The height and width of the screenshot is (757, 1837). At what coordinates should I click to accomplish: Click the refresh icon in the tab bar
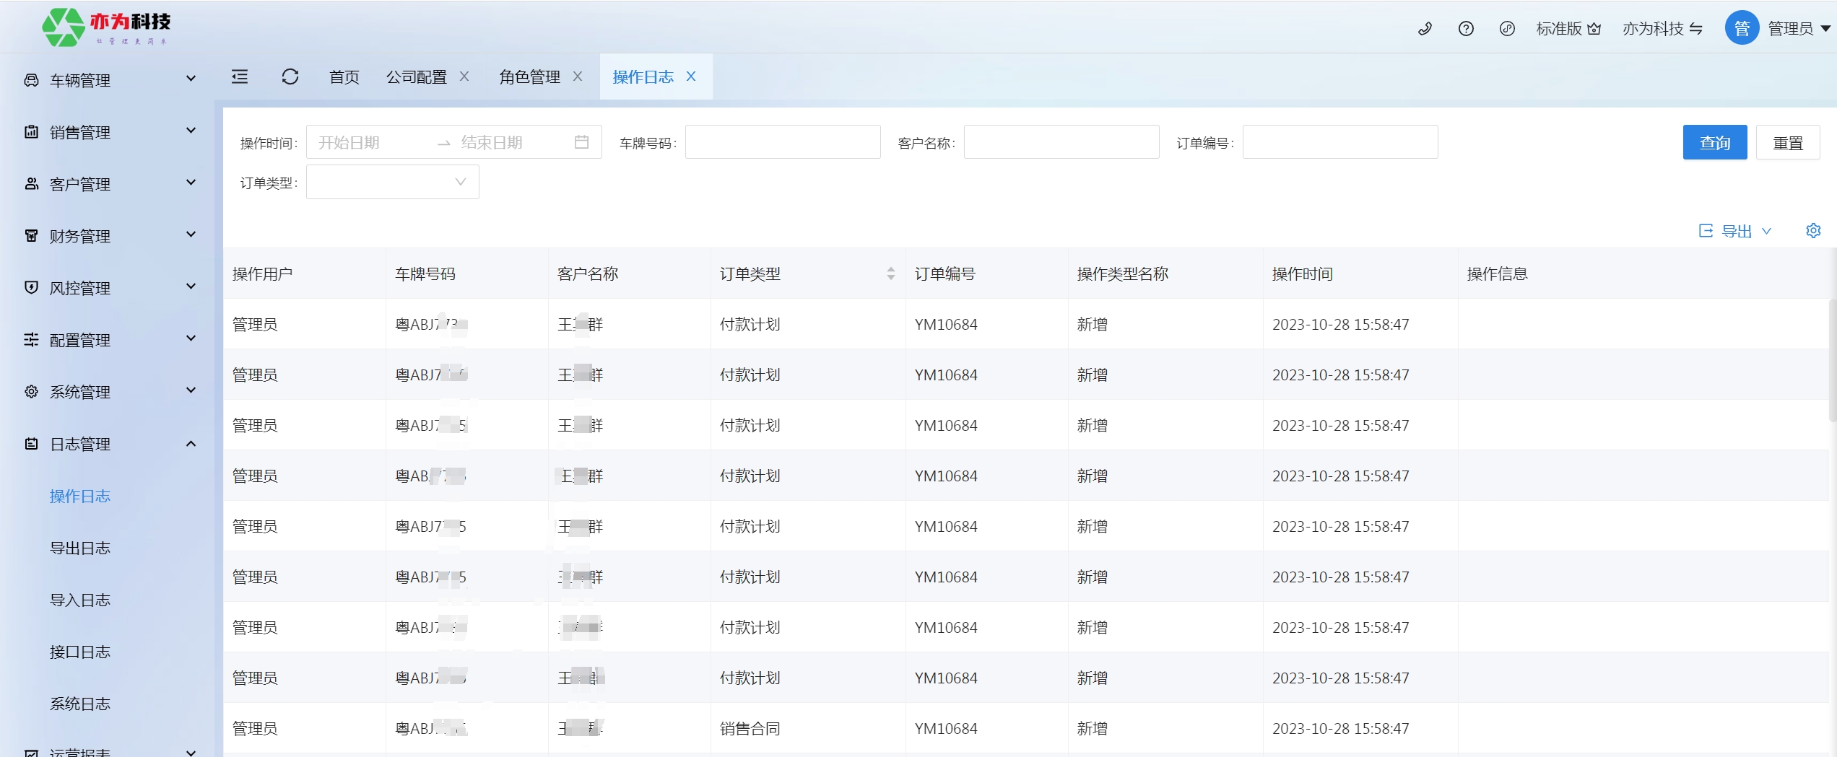(290, 76)
